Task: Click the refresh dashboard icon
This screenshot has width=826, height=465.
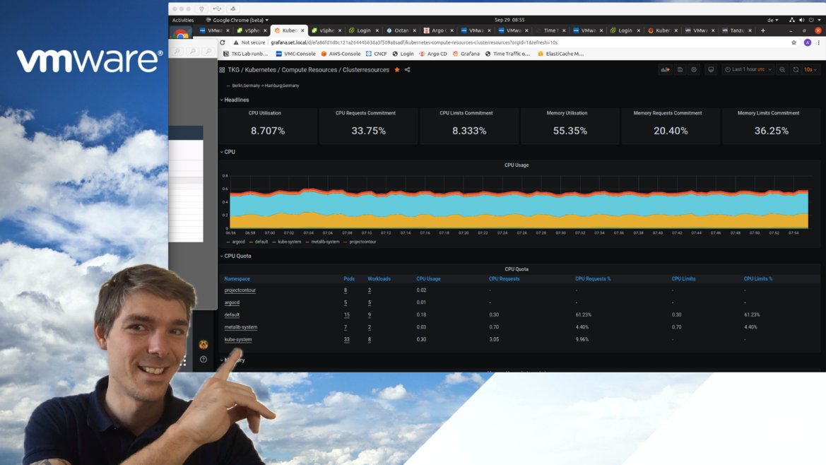Action: (x=796, y=69)
